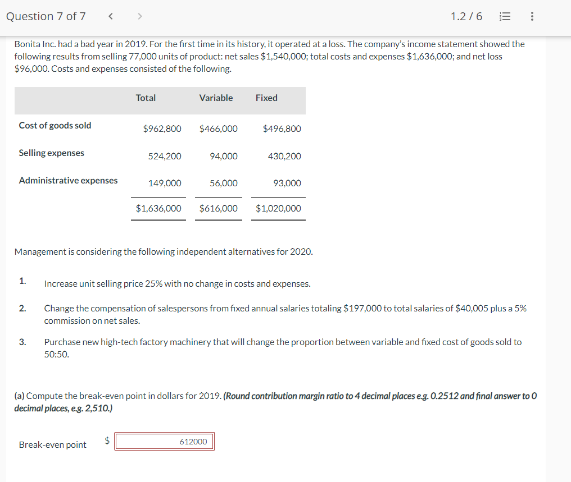
Task: Select the $616,000 variable total cell
Action: pos(219,208)
